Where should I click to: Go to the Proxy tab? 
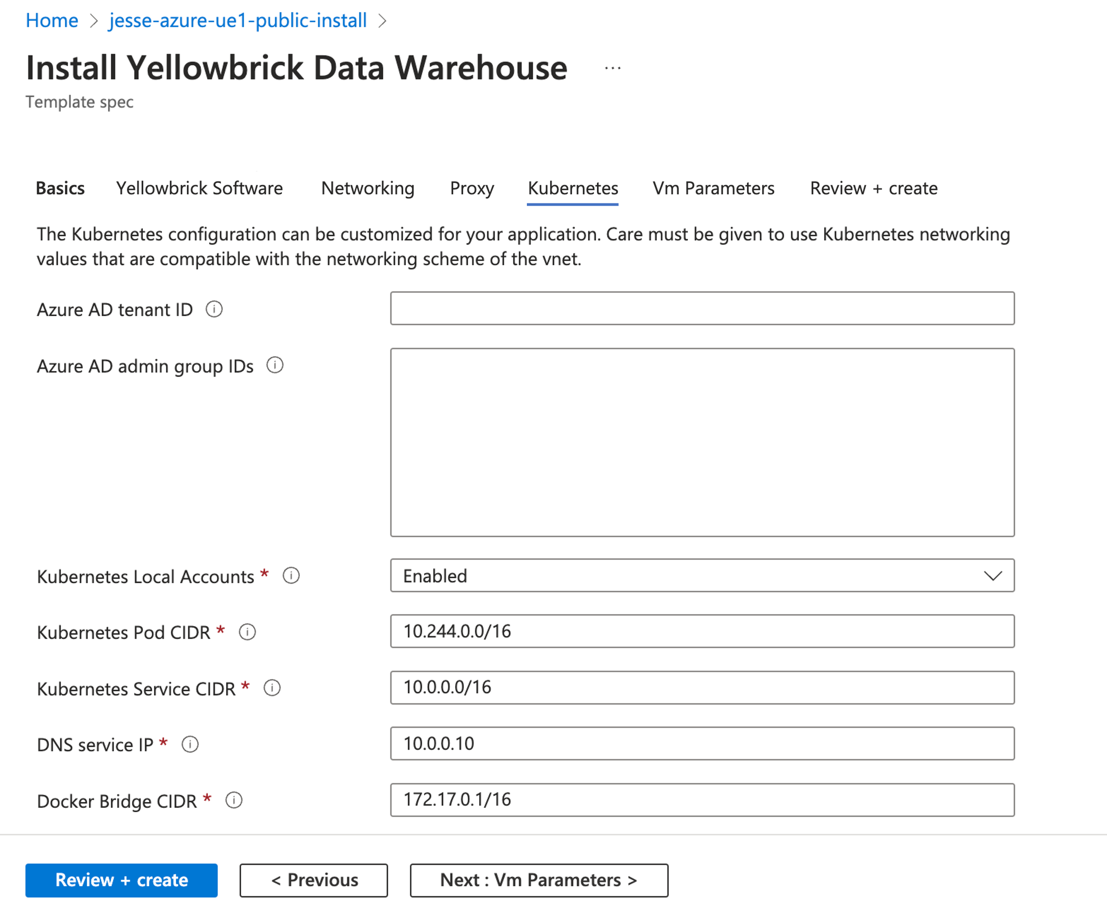click(472, 188)
